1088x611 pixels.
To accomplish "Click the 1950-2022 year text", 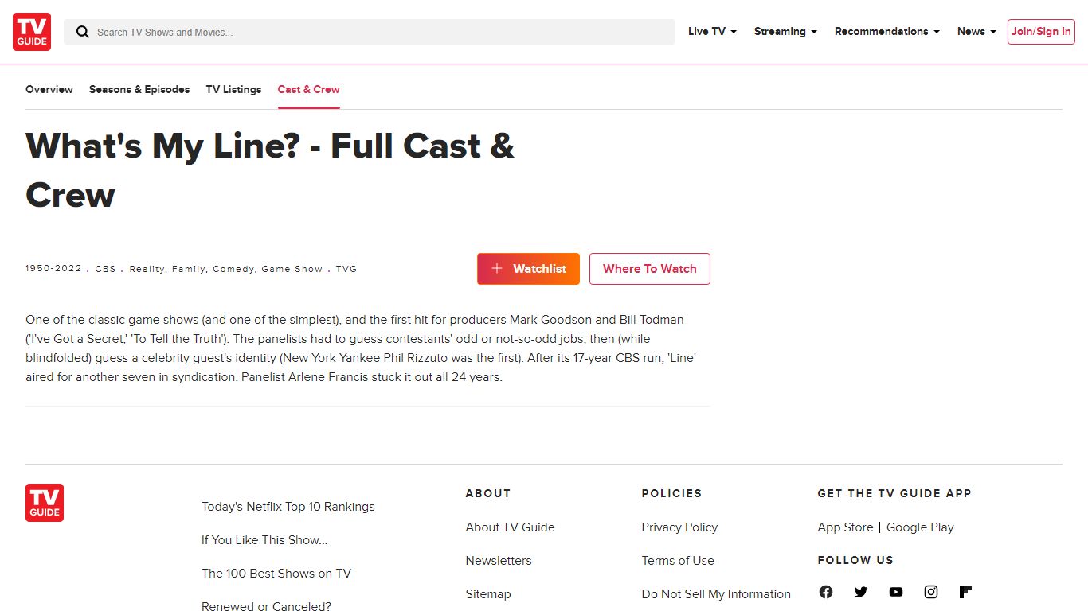I will pyautogui.click(x=53, y=269).
